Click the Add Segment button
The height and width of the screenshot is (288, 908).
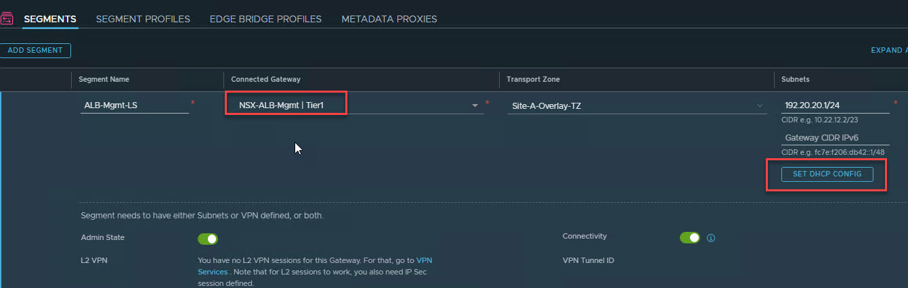(35, 50)
